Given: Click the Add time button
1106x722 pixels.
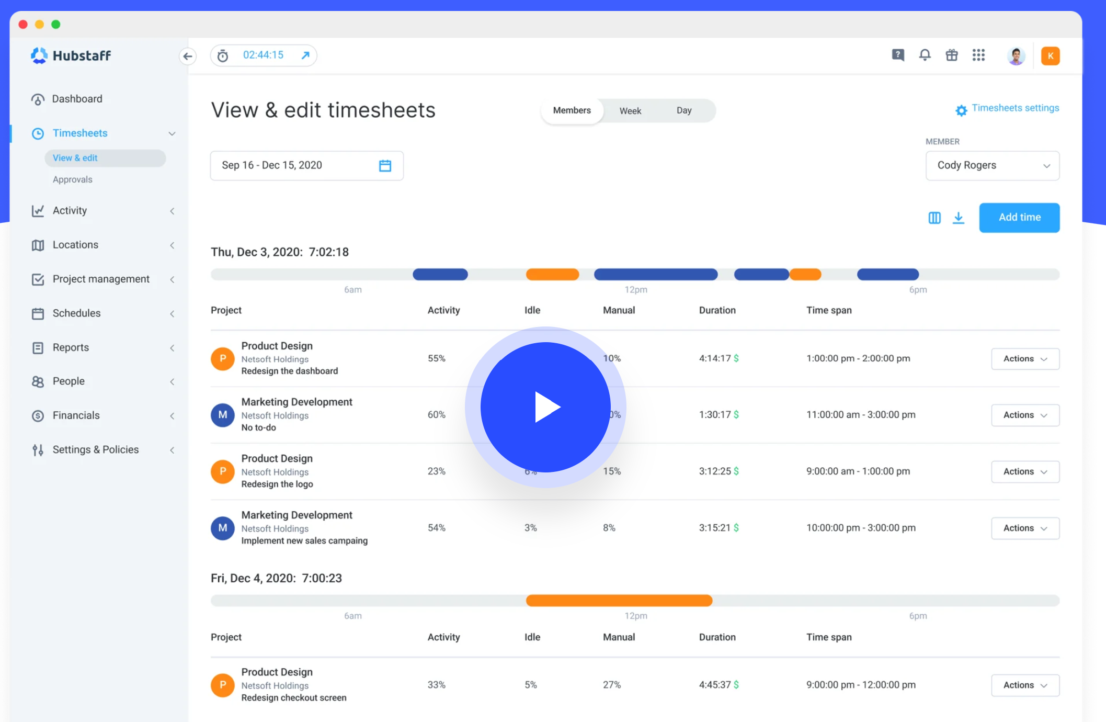Looking at the screenshot, I should tap(1019, 217).
